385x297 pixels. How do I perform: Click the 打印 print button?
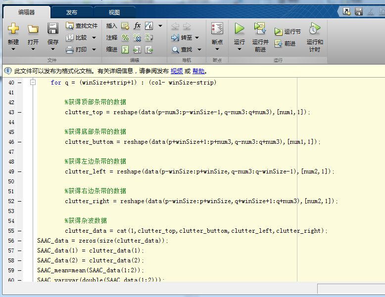(76, 49)
